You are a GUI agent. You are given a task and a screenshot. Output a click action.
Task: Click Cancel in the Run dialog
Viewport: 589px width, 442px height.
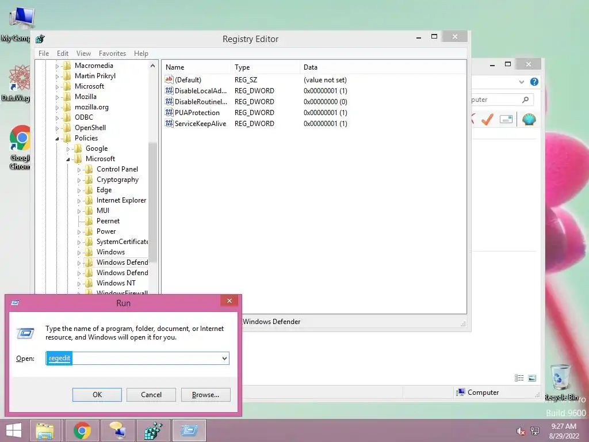151,395
